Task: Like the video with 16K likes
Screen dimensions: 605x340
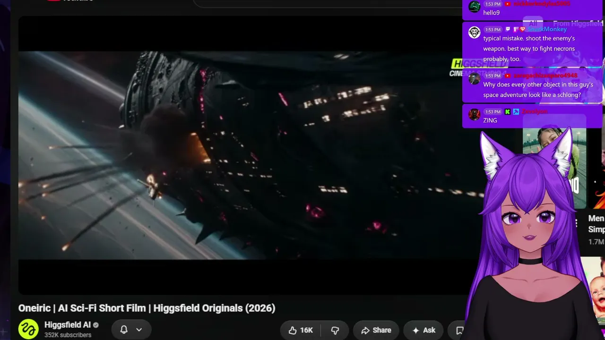Action: click(301, 330)
